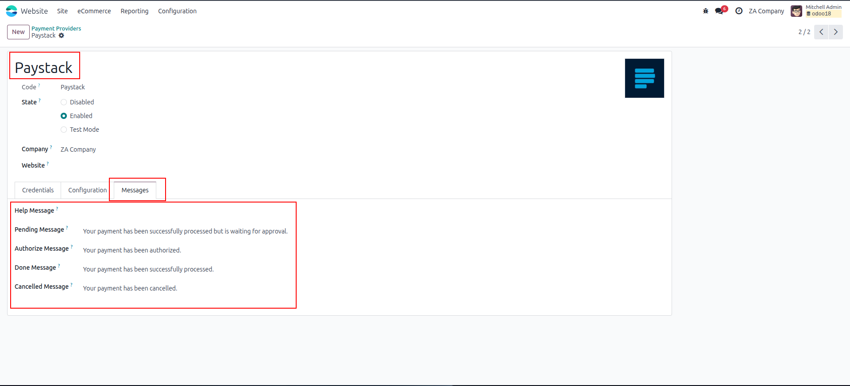
Task: Switch to the Credentials tab
Action: click(38, 190)
